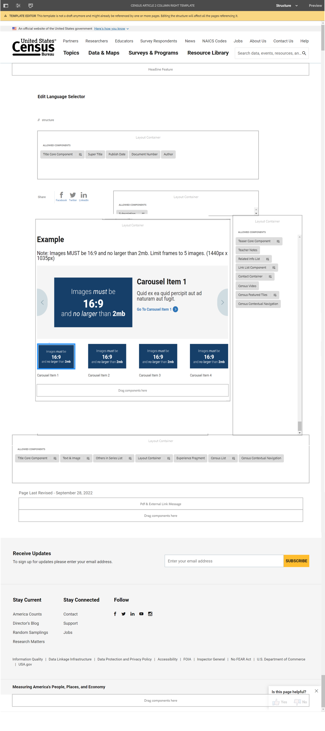Open the Researchers link
The width and height of the screenshot is (325, 731).
click(97, 41)
